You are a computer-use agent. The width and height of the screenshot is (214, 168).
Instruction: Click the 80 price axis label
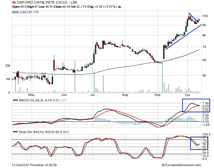pyautogui.click(x=204, y=35)
